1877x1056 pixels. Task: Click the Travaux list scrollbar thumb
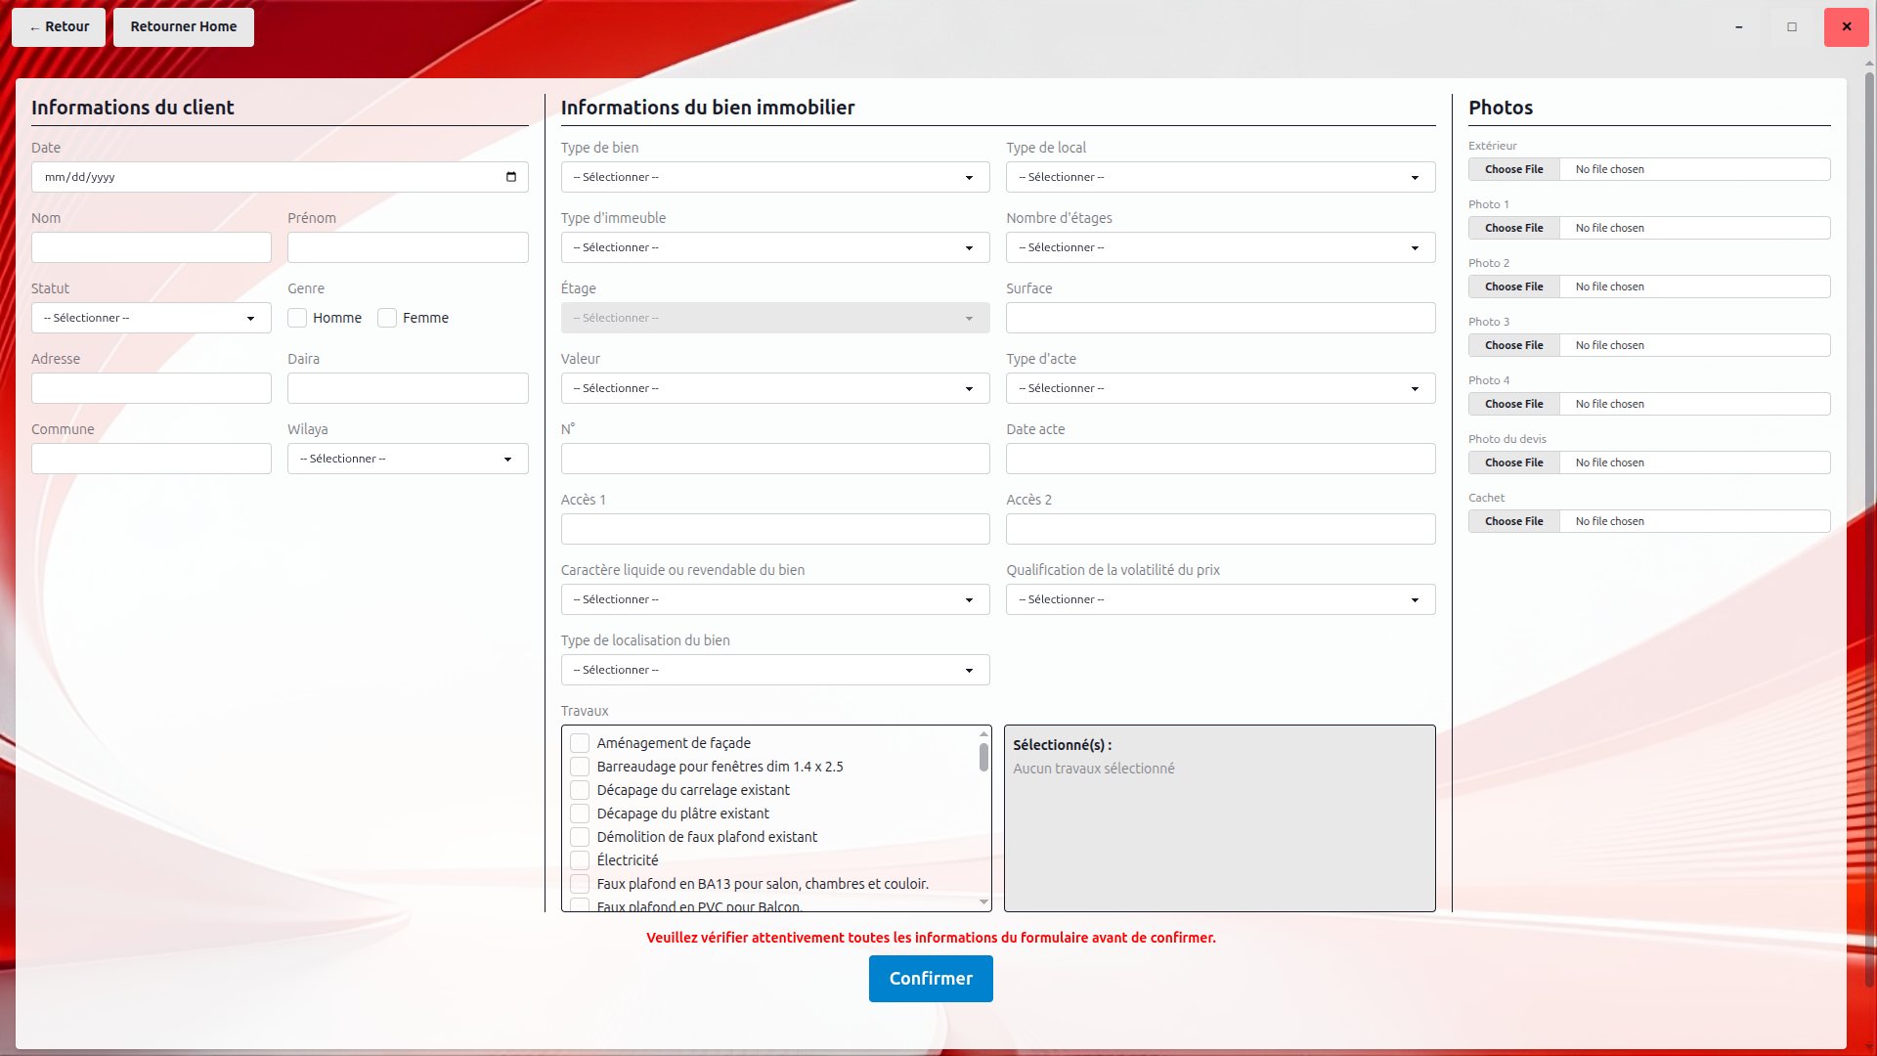pos(983,757)
